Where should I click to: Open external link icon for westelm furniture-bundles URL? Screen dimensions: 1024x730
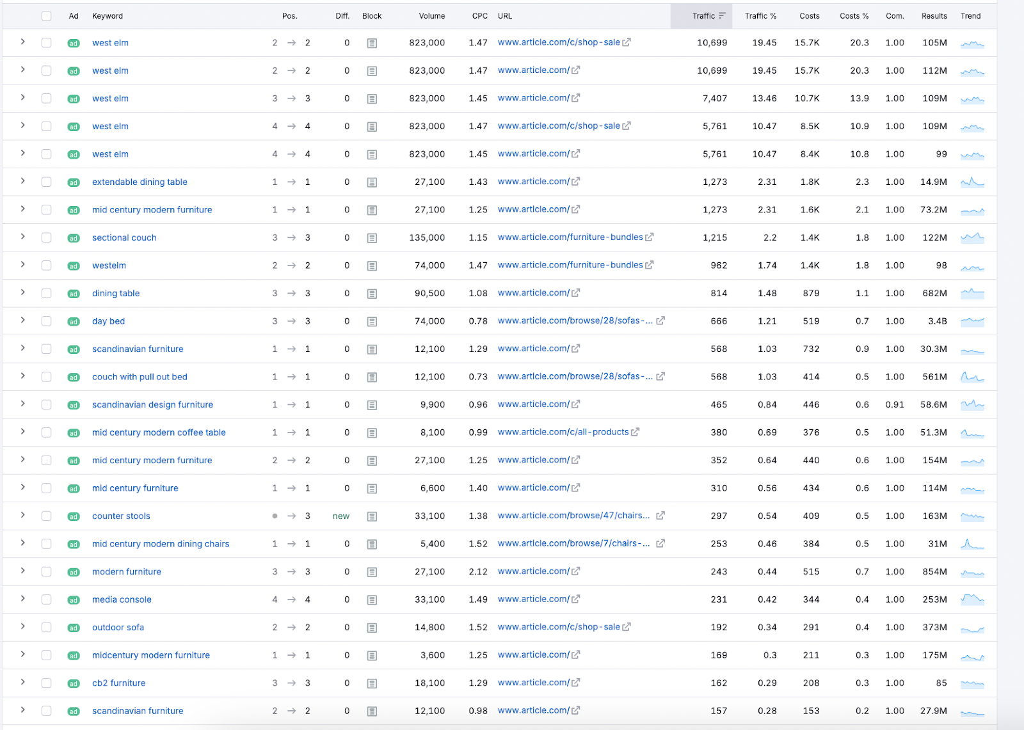650,265
